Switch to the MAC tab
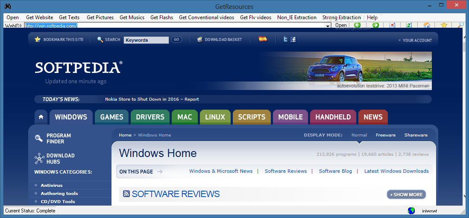The image size is (469, 218). tap(185, 117)
